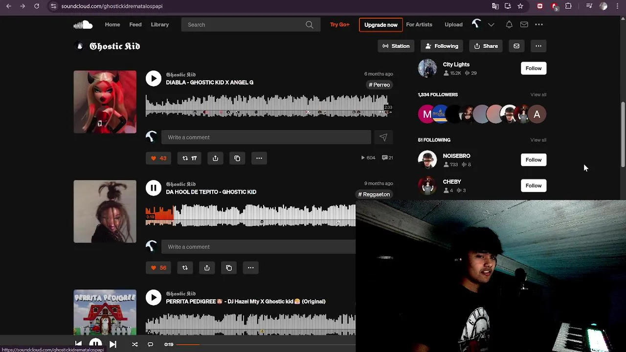626x352 pixels.
Task: Go to Home tab
Action: pyautogui.click(x=112, y=24)
